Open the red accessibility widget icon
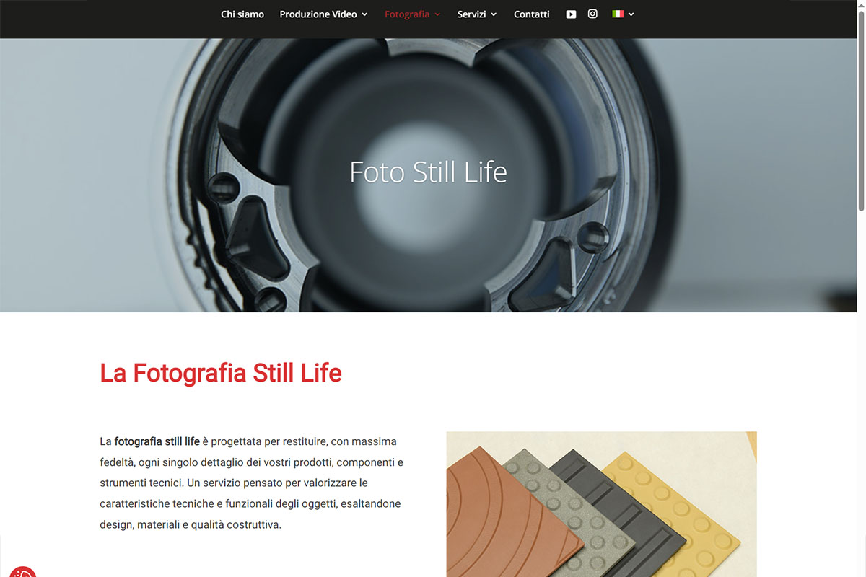Screen dimensions: 866x577 coord(22,572)
